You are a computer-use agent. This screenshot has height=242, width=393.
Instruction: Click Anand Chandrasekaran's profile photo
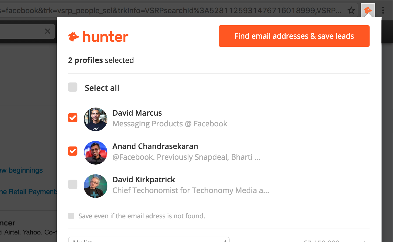96,153
